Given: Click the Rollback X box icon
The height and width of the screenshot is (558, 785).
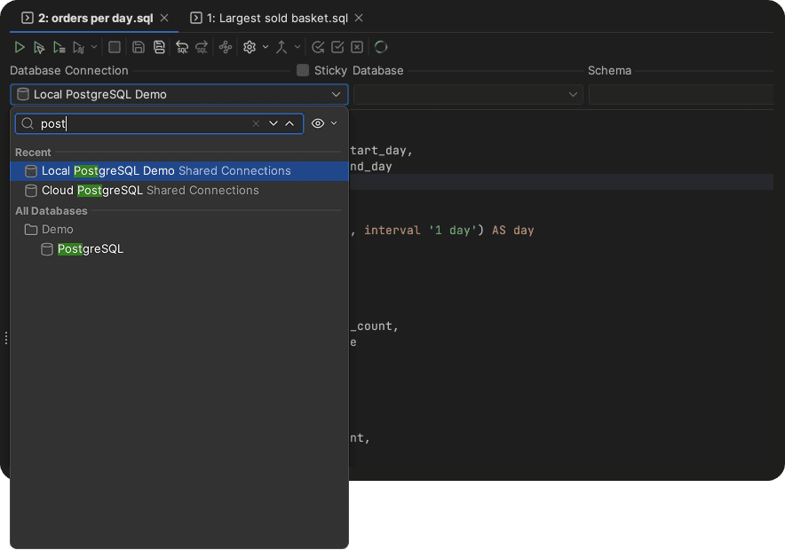Looking at the screenshot, I should coord(357,47).
